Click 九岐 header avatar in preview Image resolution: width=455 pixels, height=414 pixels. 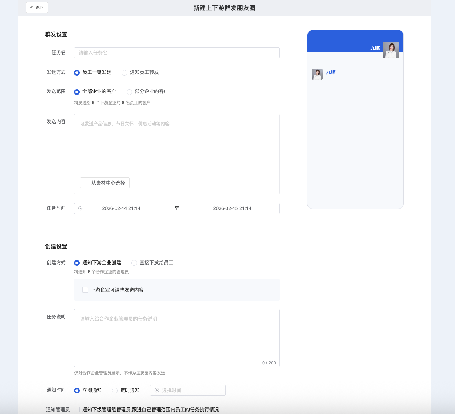click(x=391, y=50)
